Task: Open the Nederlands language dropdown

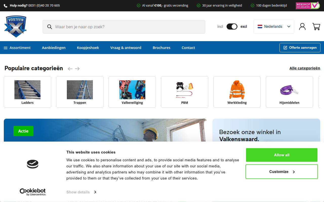Action: point(274,27)
